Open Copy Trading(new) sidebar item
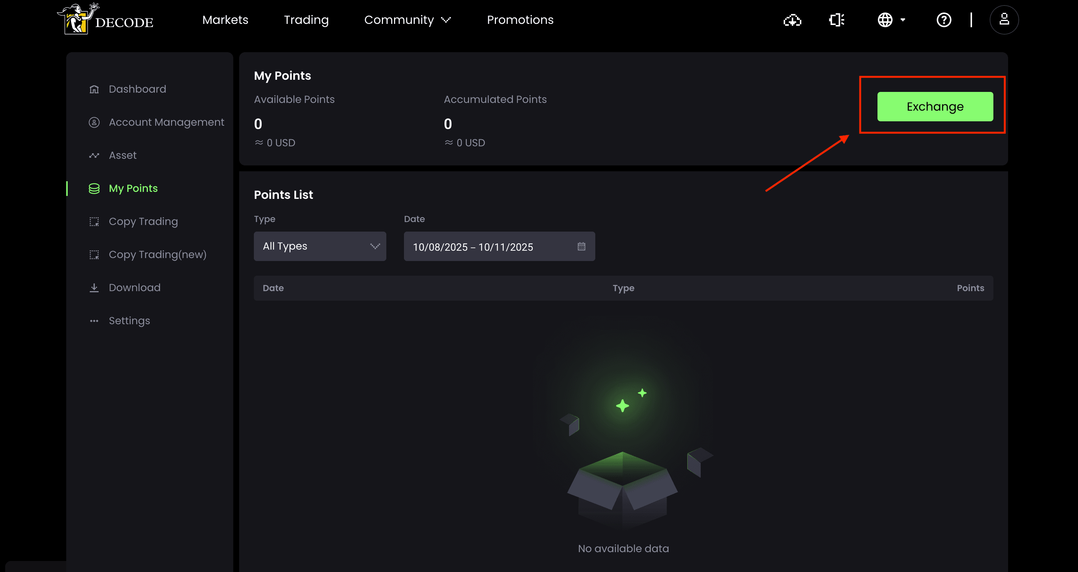The width and height of the screenshot is (1078, 572). click(157, 255)
